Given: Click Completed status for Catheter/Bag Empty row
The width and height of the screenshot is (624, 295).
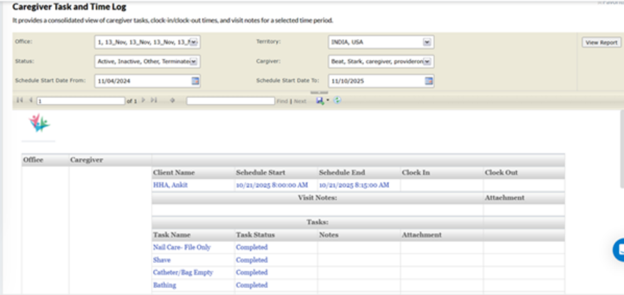Looking at the screenshot, I should (x=252, y=273).
